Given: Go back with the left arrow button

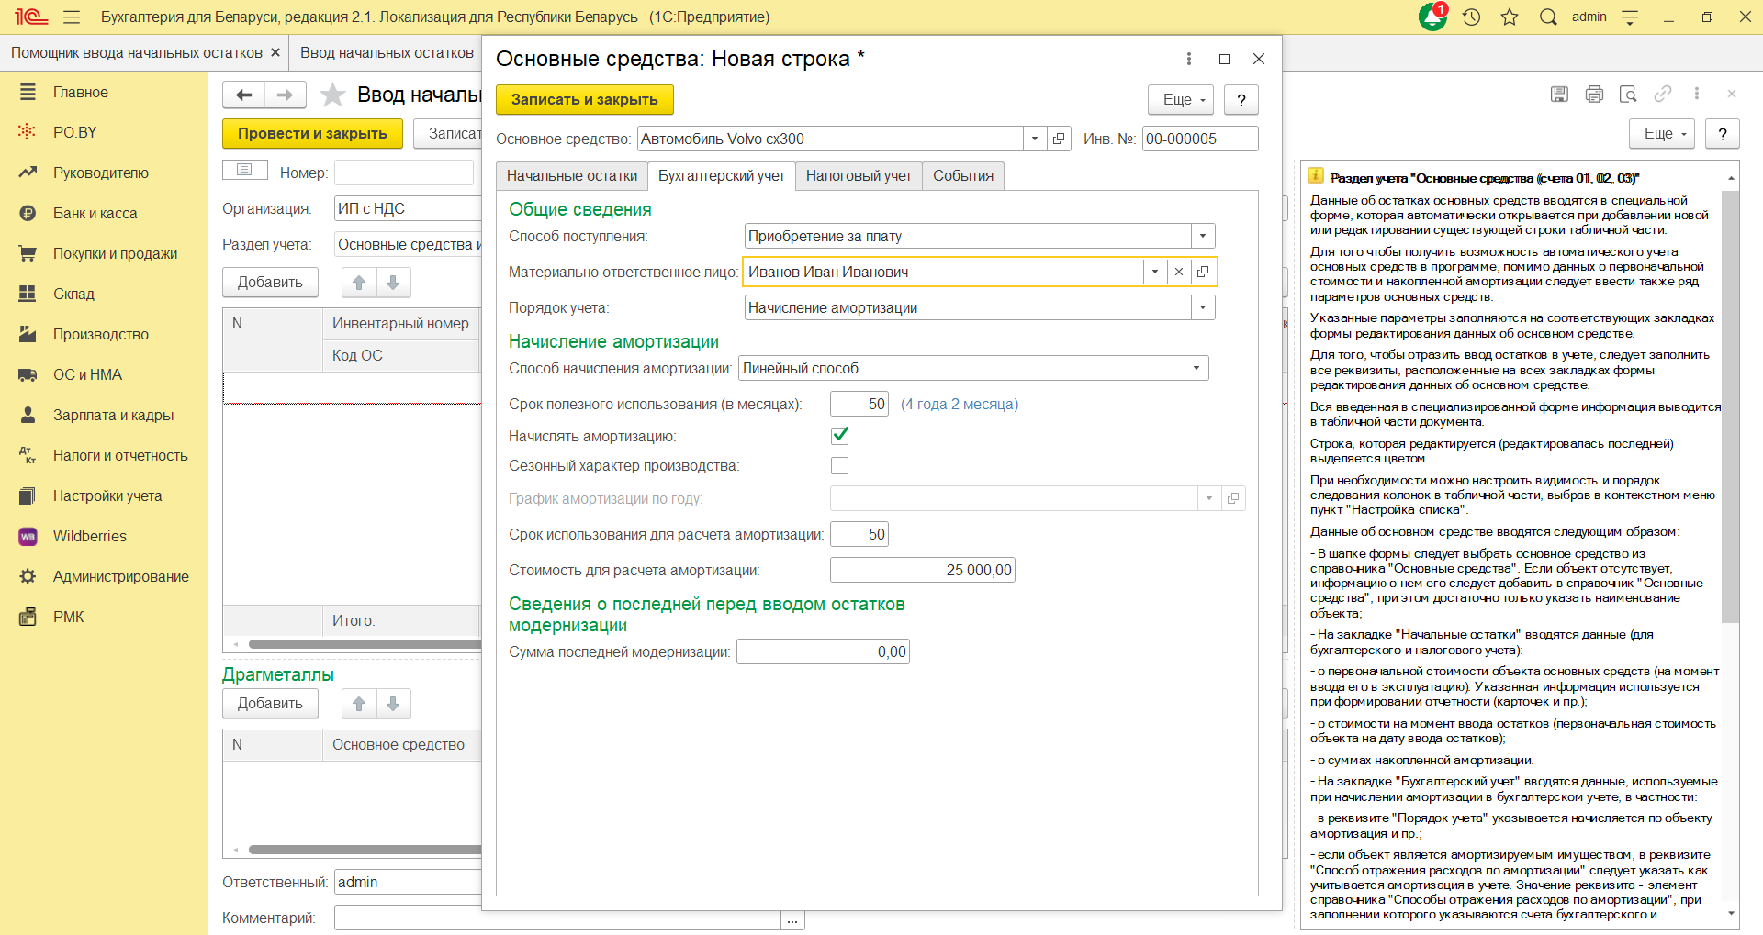Looking at the screenshot, I should point(243,95).
